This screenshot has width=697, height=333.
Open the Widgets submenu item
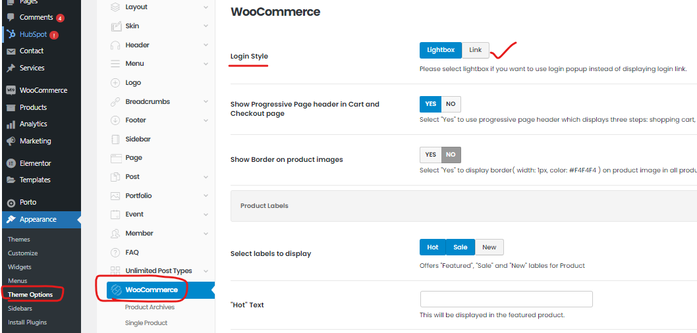(20, 267)
